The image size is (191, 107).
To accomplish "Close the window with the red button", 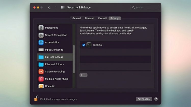I will pos(34,8).
